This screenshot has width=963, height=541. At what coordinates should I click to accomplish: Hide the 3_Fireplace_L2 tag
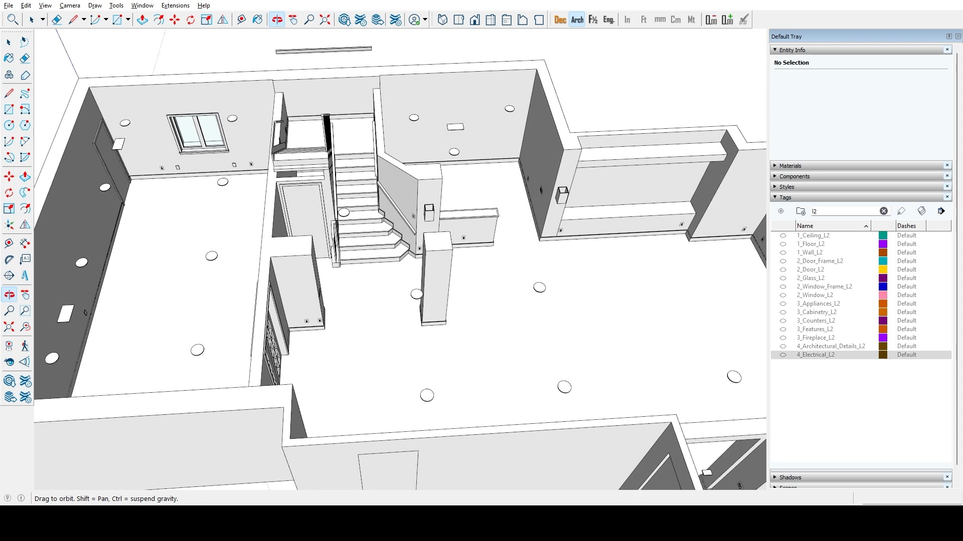pyautogui.click(x=782, y=338)
